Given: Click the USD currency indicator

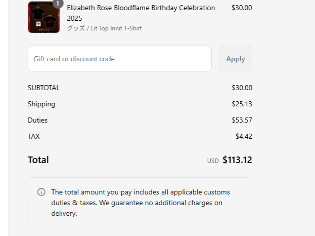Looking at the screenshot, I should click(x=212, y=161).
